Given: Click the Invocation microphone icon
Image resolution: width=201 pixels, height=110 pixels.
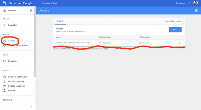Looking at the screenshot, I should click(5, 25).
